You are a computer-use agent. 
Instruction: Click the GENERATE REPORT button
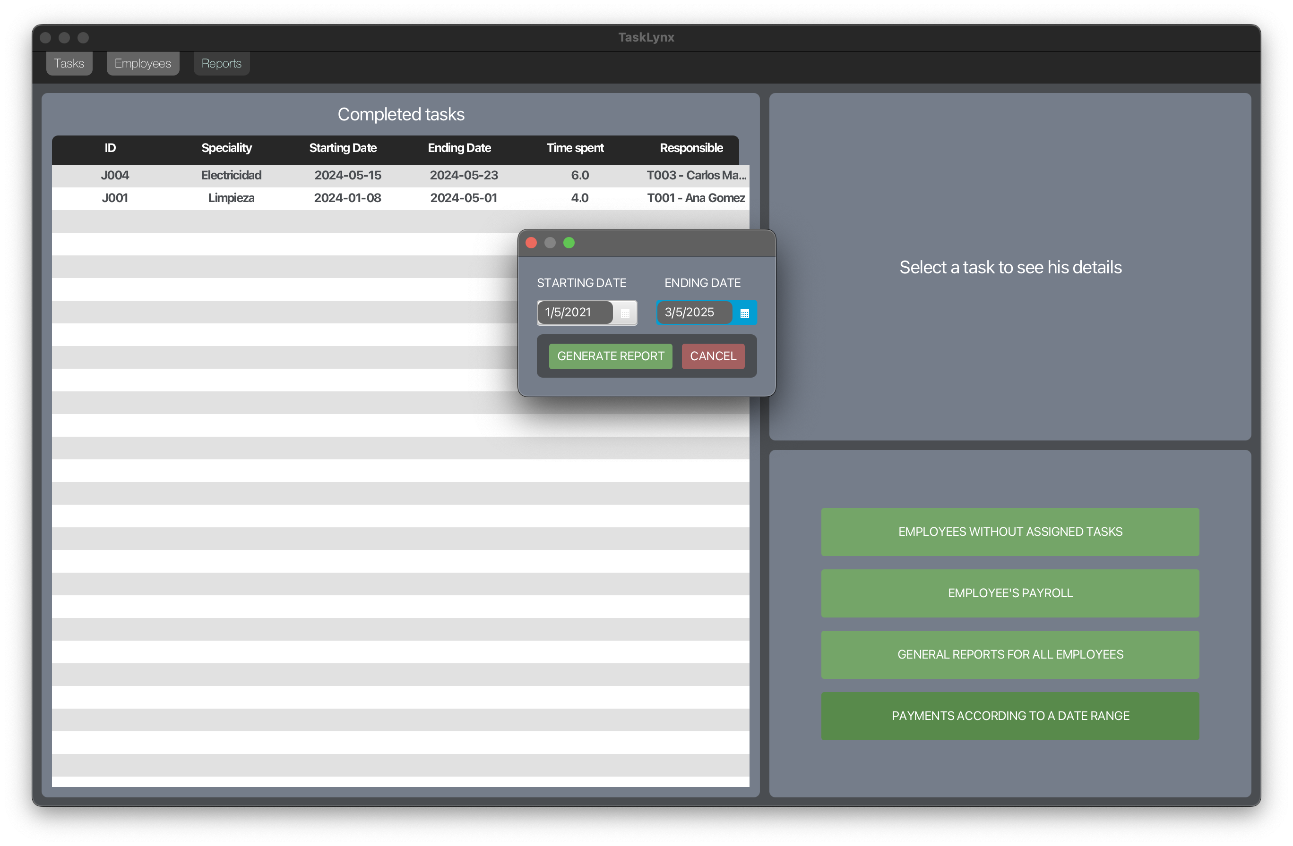pos(611,356)
